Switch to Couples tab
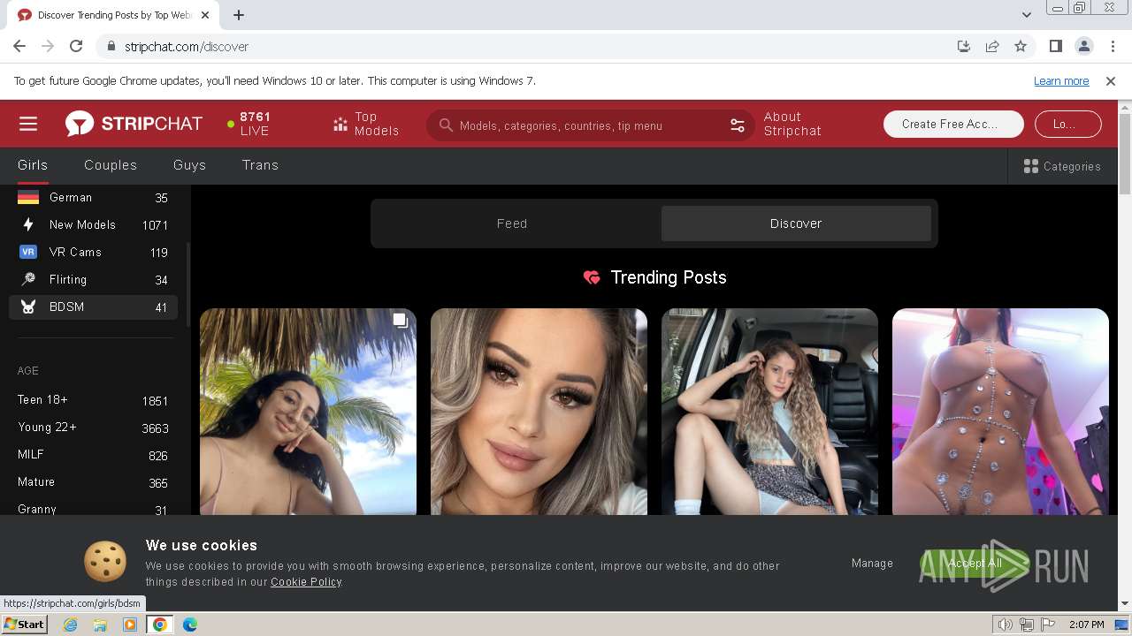This screenshot has width=1132, height=636. 111,165
